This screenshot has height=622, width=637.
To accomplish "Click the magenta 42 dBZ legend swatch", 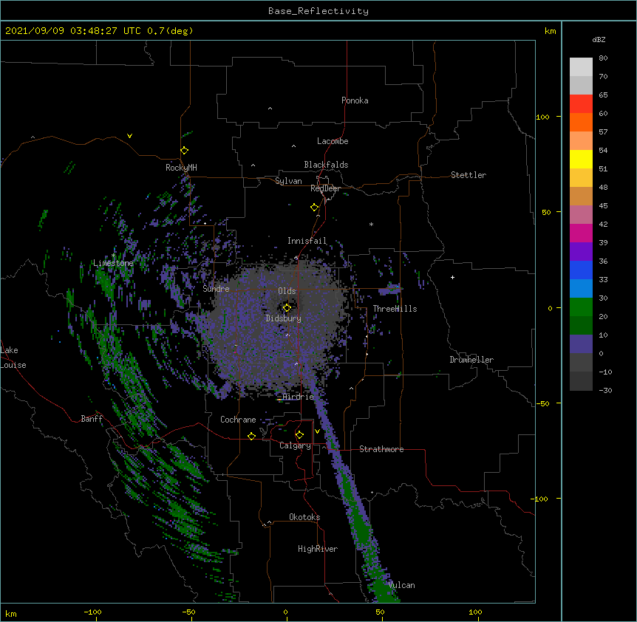I will [x=581, y=233].
